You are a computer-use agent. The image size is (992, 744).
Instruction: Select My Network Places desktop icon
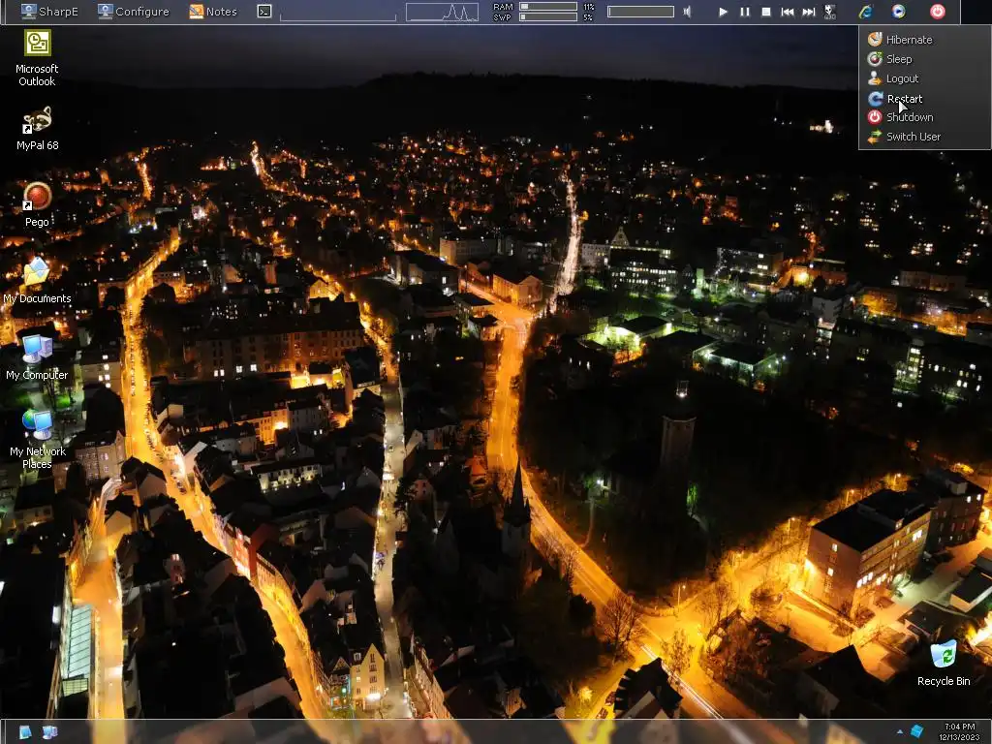(38, 439)
